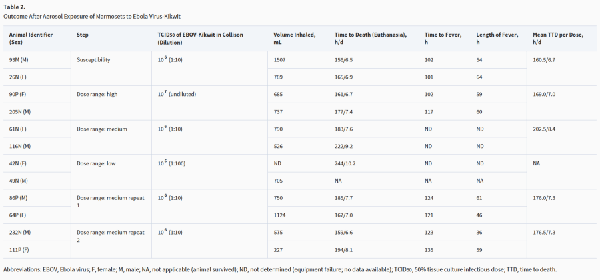
Task: Select the 222/9.2 time to death value
Action: [x=345, y=145]
